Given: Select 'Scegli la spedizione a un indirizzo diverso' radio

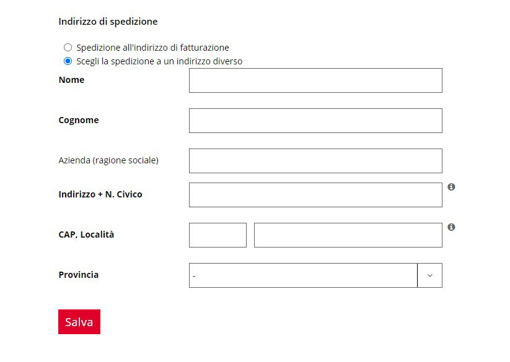Looking at the screenshot, I should pyautogui.click(x=68, y=61).
